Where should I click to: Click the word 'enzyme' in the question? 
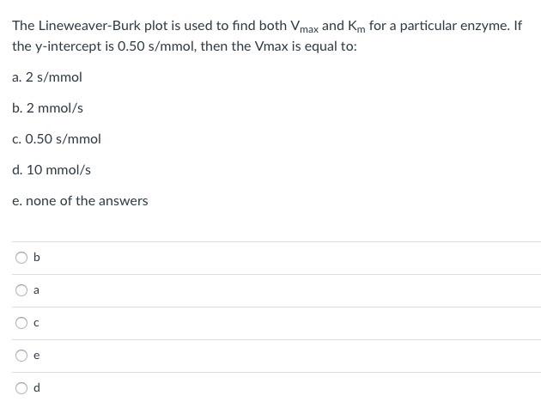tap(487, 26)
